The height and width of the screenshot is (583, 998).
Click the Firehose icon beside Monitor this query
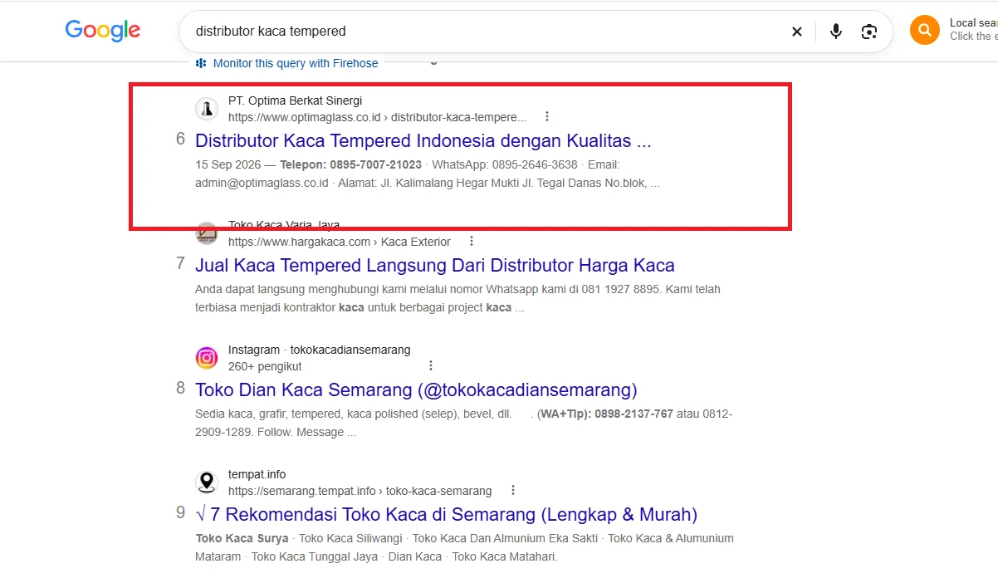[x=201, y=63]
